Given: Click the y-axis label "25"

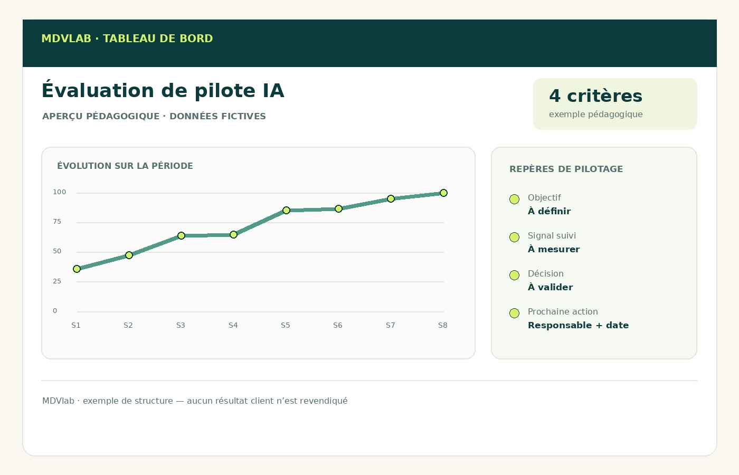Looking at the screenshot, I should tap(57, 281).
